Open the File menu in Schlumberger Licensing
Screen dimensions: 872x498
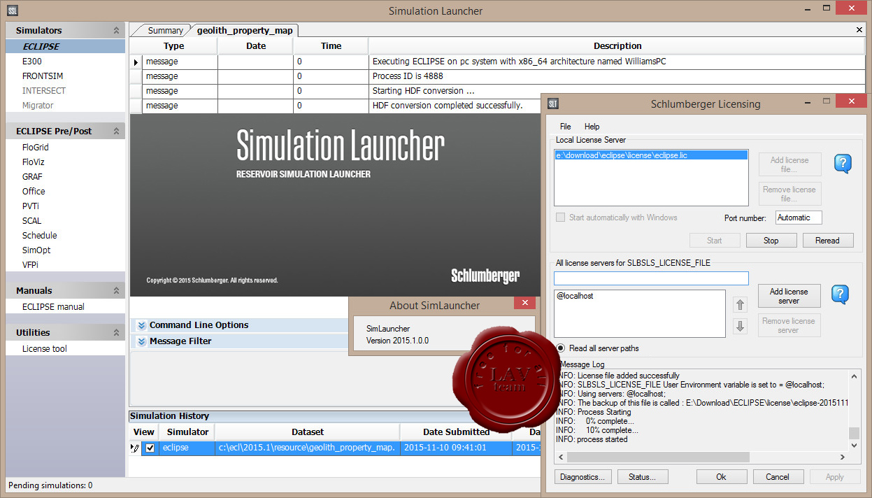click(565, 127)
